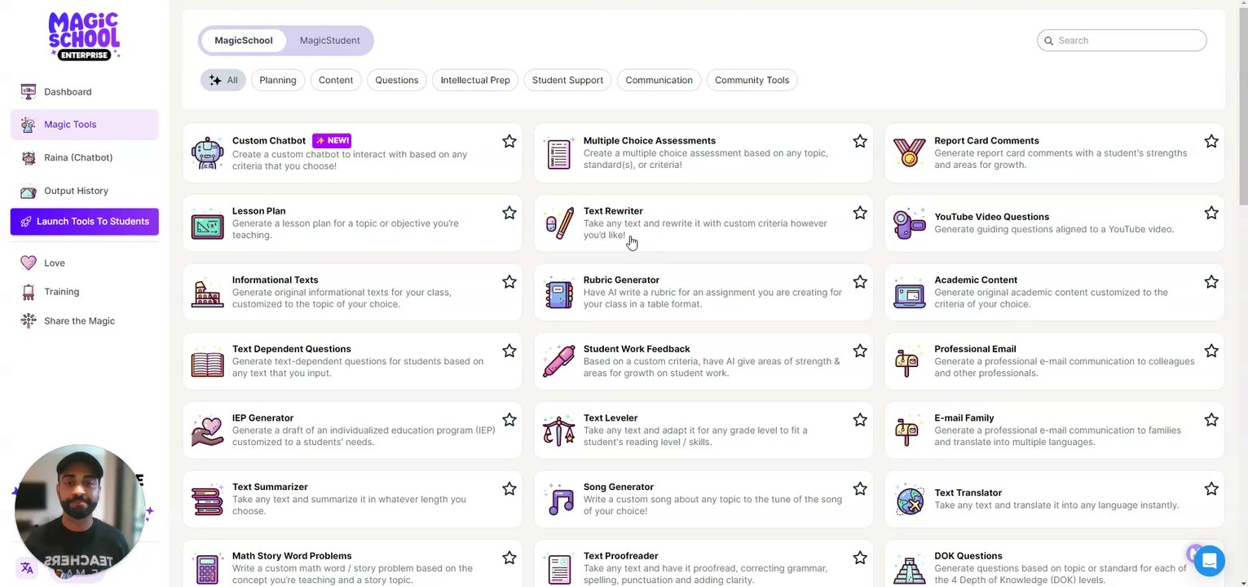The width and height of the screenshot is (1248, 587).
Task: Favorite the Lesson Plan tool star
Action: pos(509,213)
